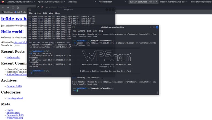
Task: Click the Log in link
Action: 10,110
